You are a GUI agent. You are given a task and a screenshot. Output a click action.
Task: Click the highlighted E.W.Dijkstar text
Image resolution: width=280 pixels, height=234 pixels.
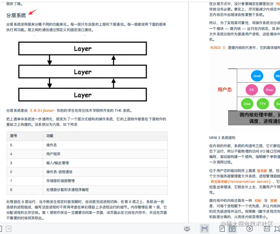coord(42,111)
